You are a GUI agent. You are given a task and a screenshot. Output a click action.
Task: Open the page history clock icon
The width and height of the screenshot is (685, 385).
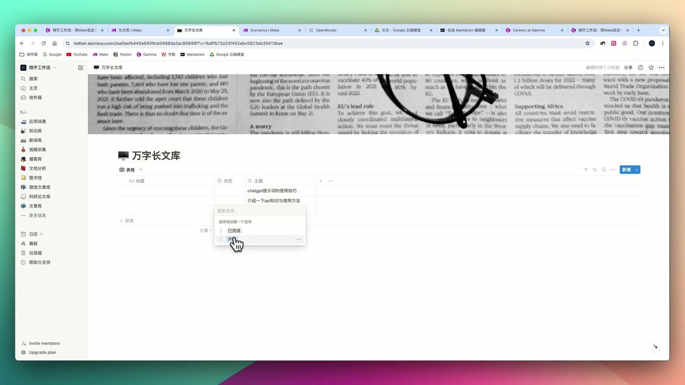(x=641, y=67)
